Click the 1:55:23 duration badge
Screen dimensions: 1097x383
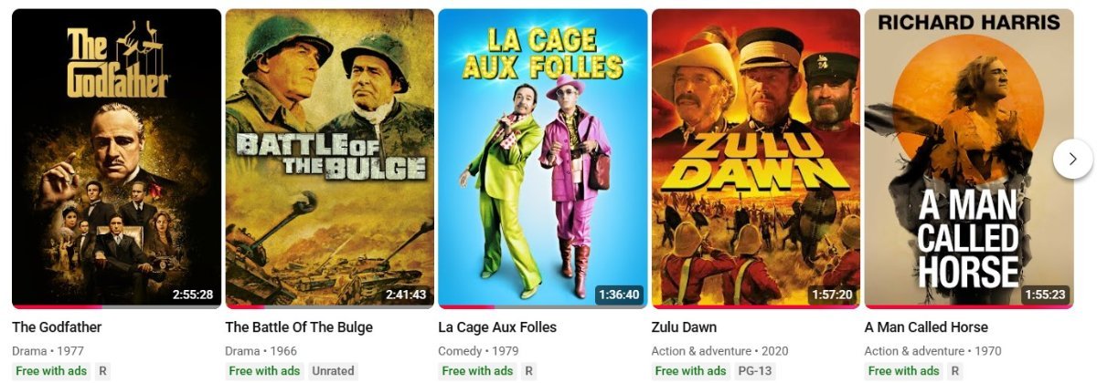coord(1045,295)
